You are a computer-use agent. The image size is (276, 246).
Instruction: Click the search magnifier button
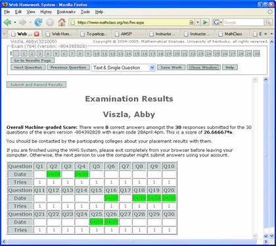pyautogui.click(x=267, y=22)
